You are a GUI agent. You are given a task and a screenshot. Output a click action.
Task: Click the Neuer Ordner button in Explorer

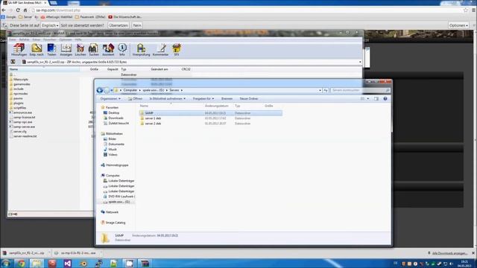click(x=248, y=99)
